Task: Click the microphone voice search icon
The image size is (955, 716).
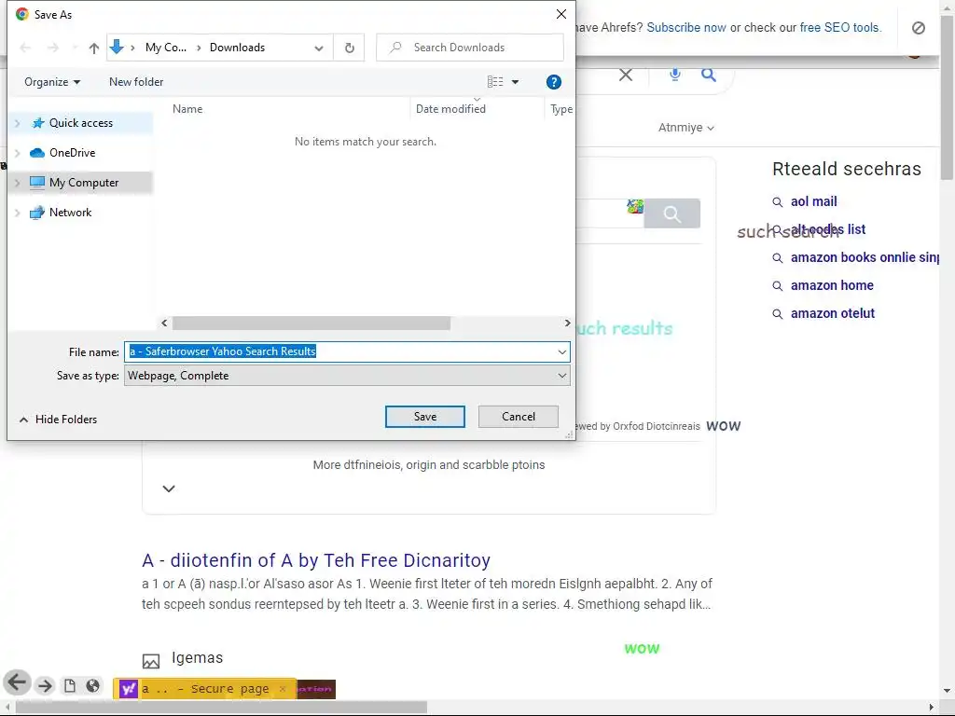Action: 674,75
